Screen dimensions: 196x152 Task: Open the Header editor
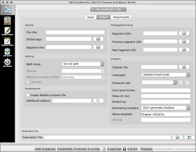pos(7,31)
